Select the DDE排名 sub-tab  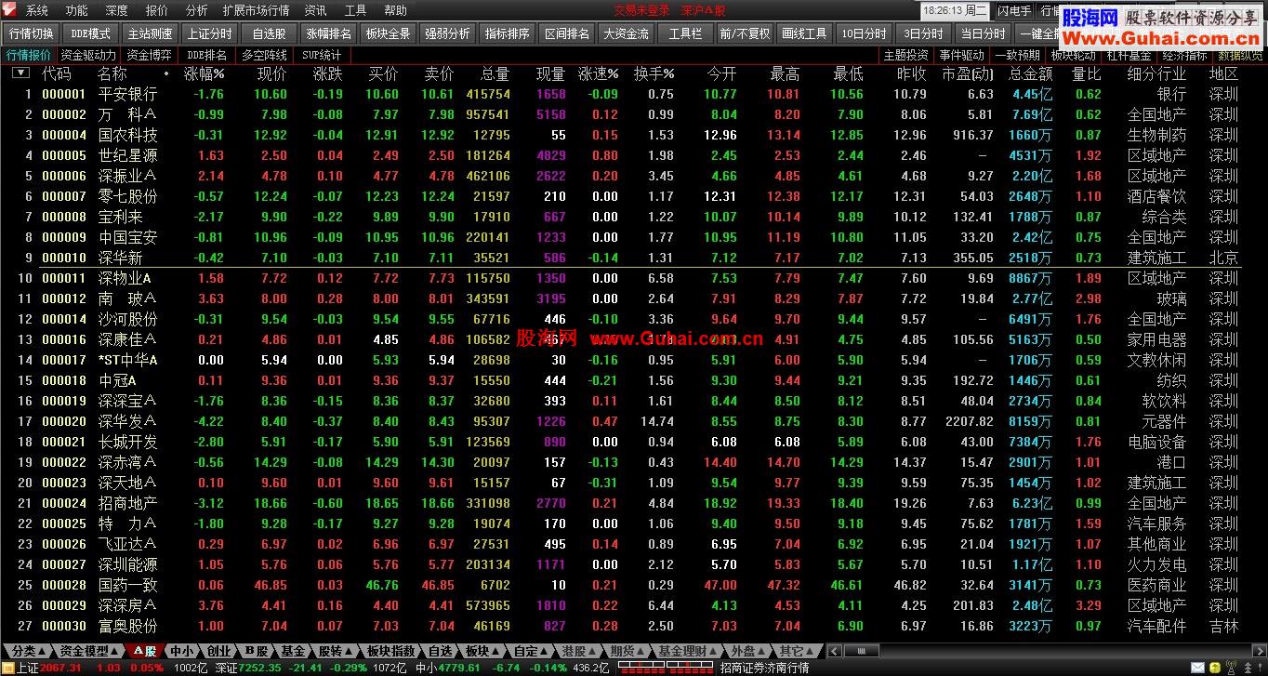pyautogui.click(x=207, y=55)
